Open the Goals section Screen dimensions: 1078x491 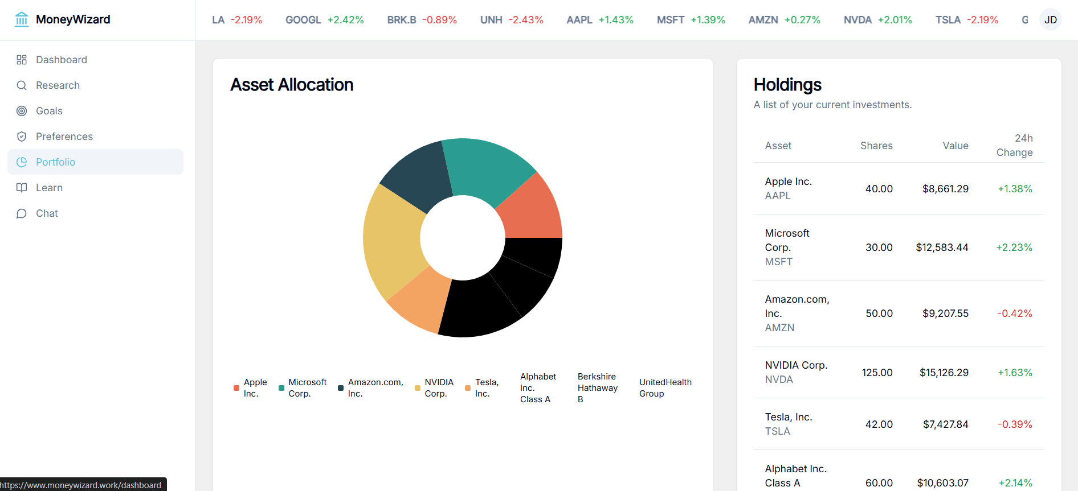pos(95,111)
